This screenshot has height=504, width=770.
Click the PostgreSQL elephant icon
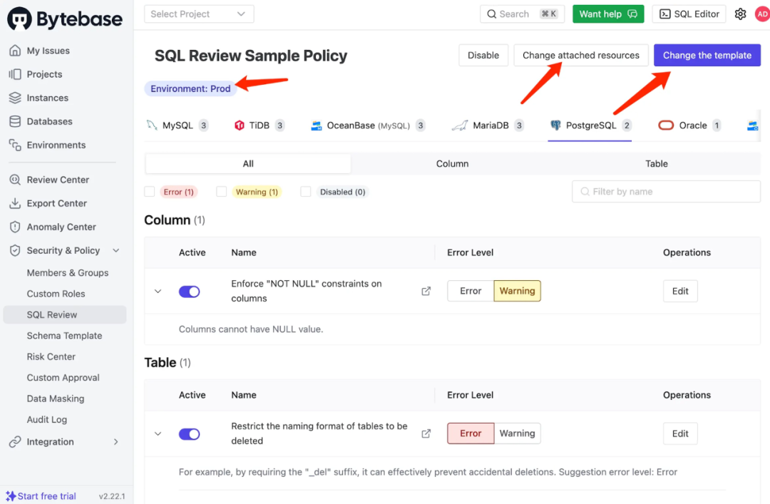(555, 125)
